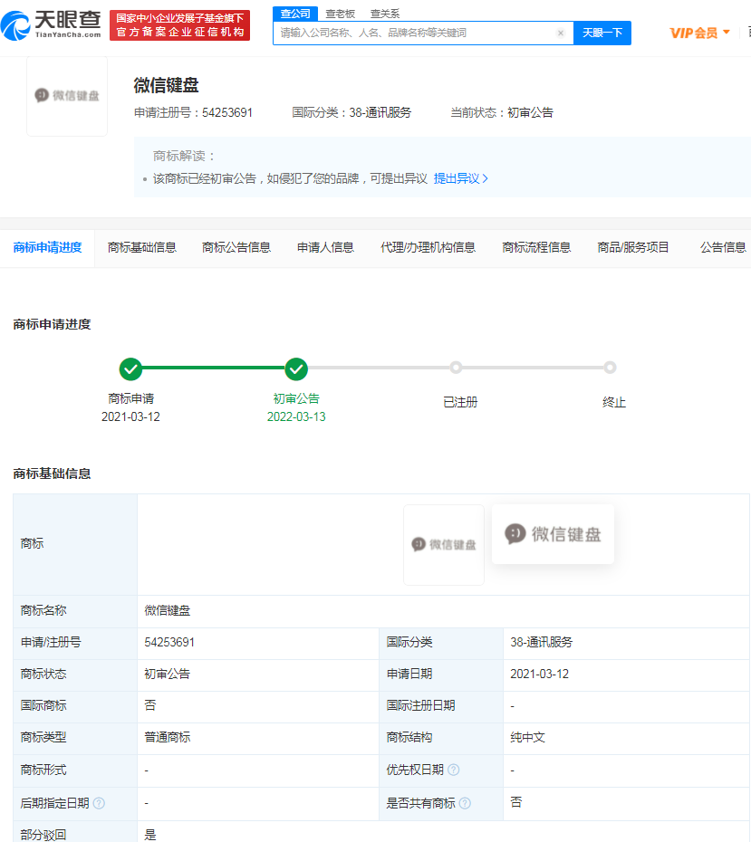Click the header 当前状态:初审公告 text
751x842 pixels.
(502, 113)
